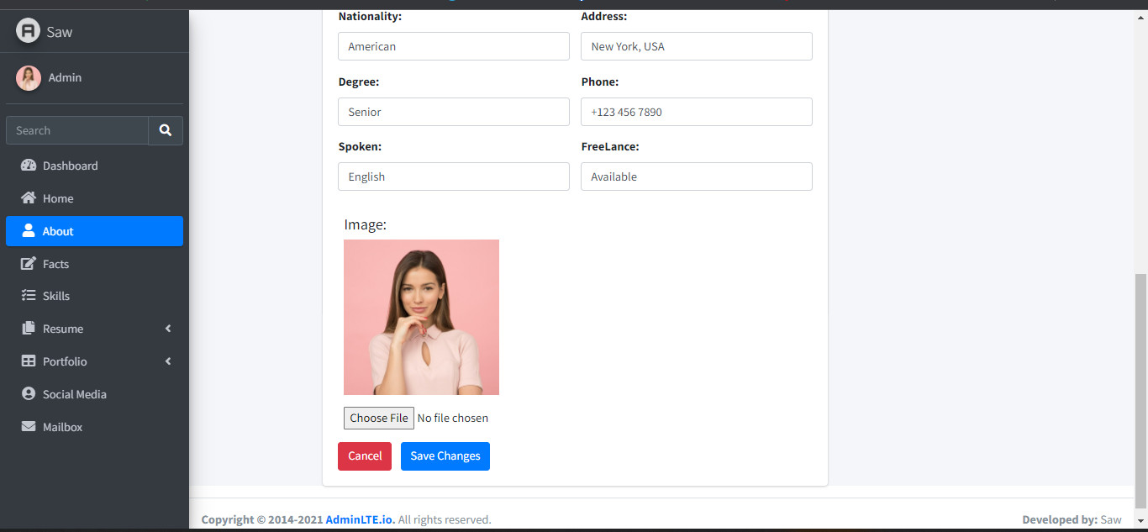Open the Home menu item
The image size is (1148, 532).
click(94, 198)
